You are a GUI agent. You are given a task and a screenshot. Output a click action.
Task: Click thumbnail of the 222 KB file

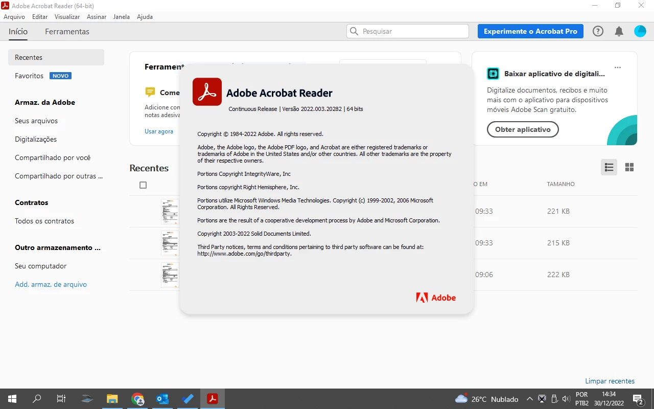[x=170, y=275]
